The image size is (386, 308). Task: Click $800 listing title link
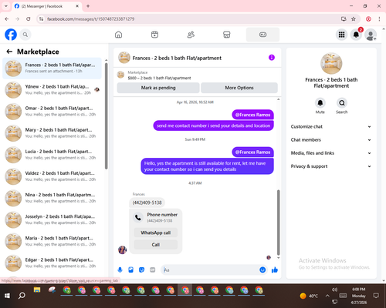(x=159, y=78)
